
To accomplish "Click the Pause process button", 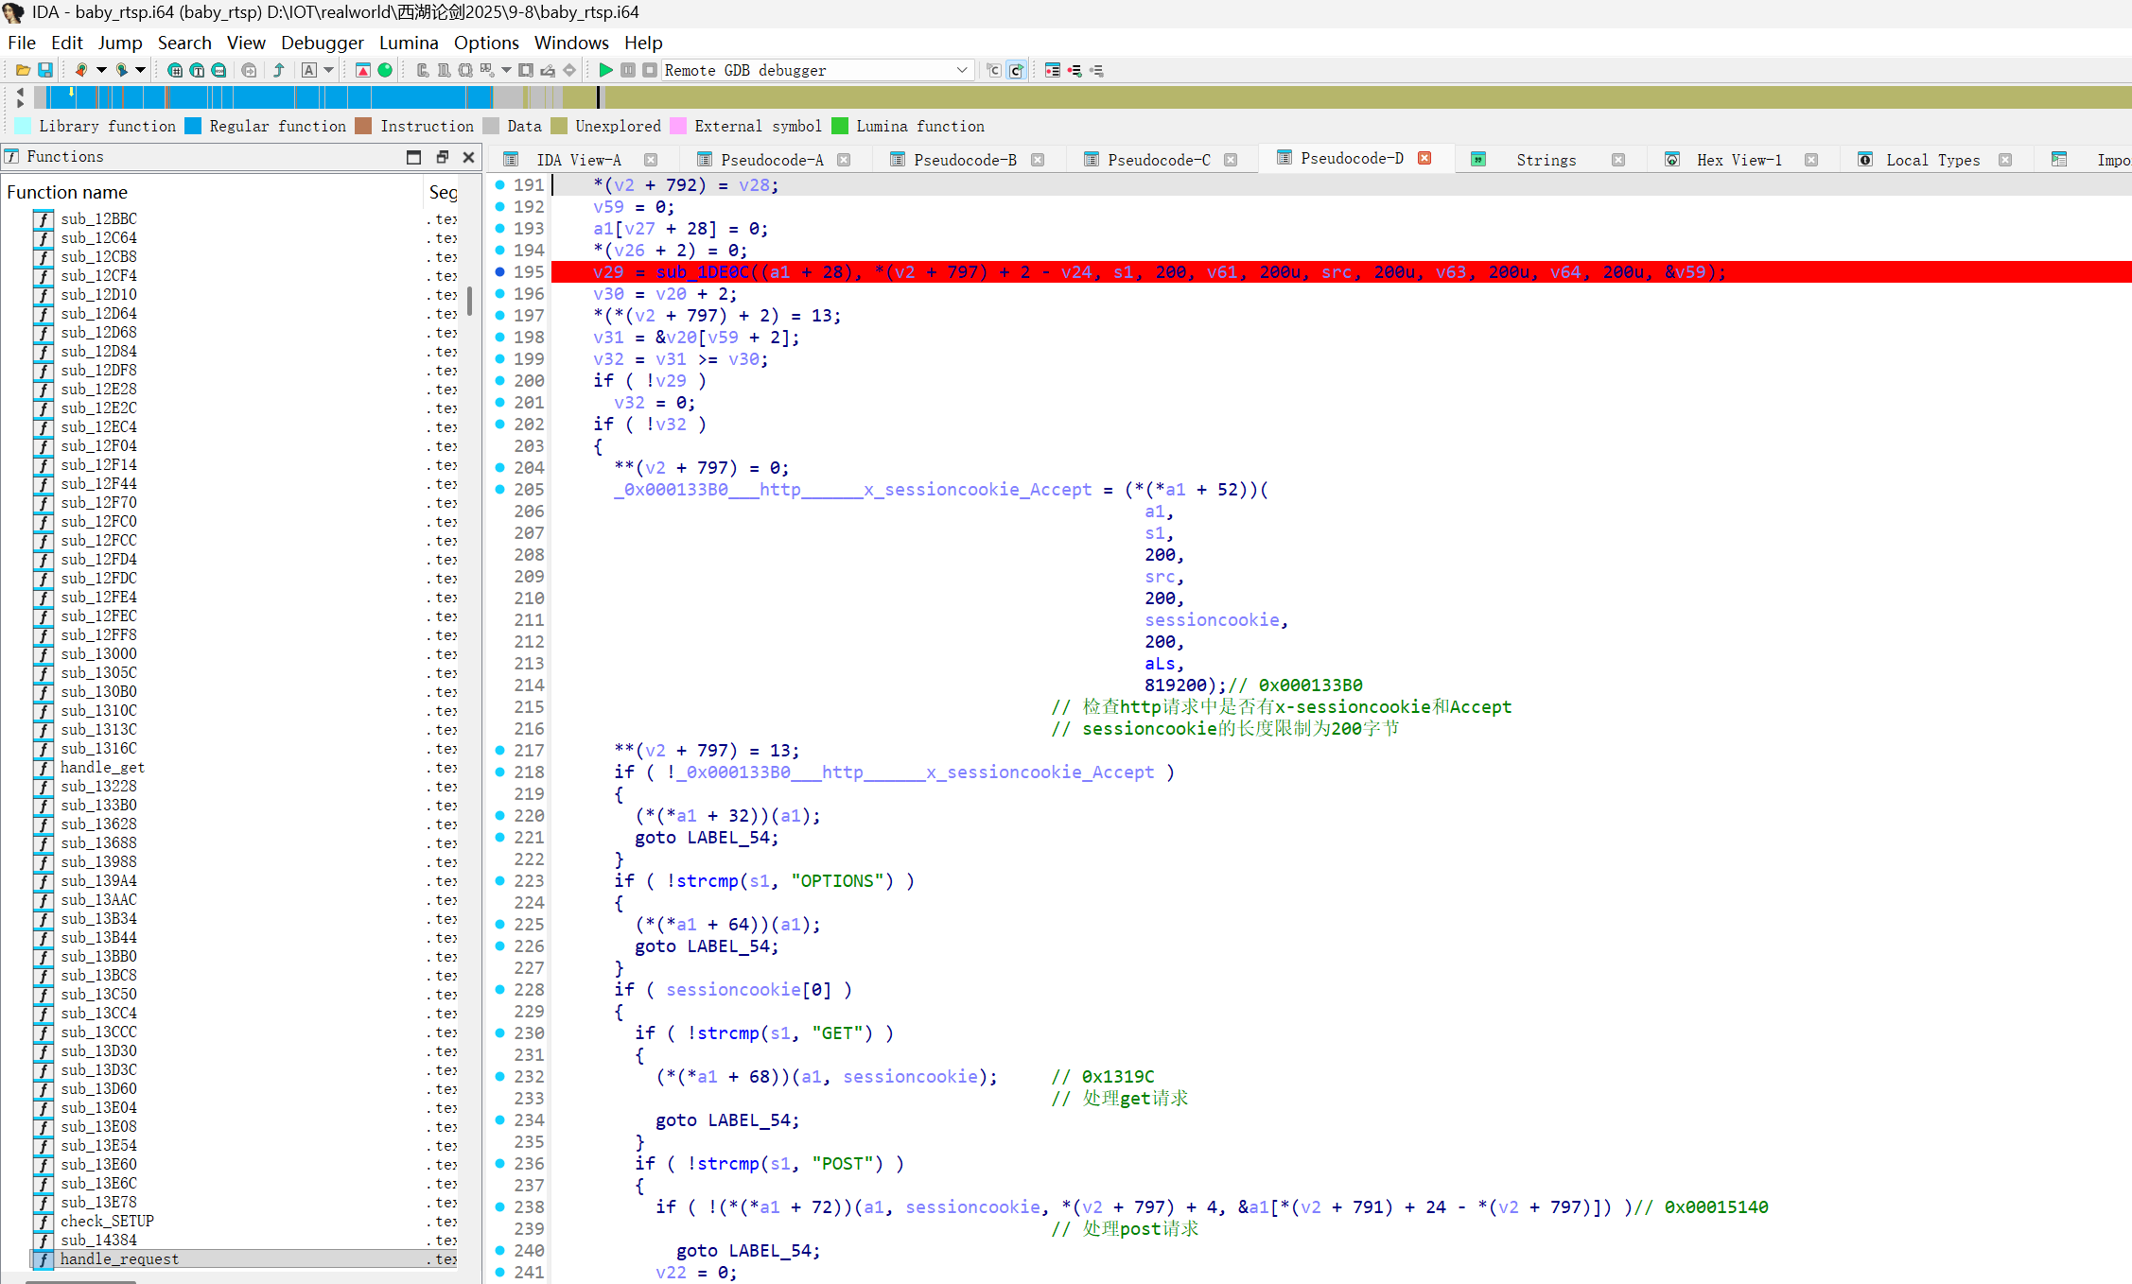I will point(628,70).
